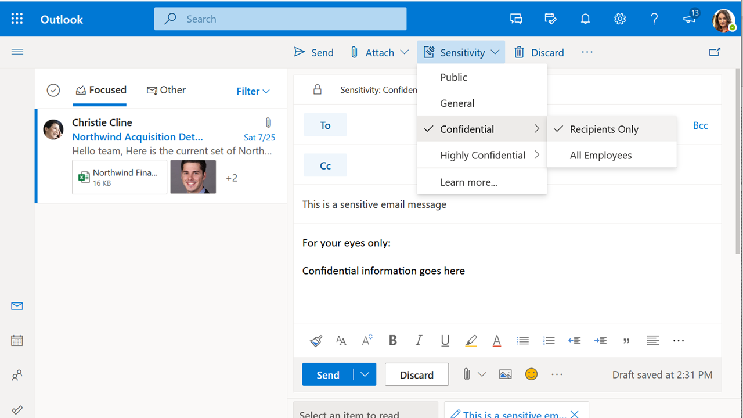Expand the Highly Confidential submenu
This screenshot has width=743, height=418.
point(482,156)
